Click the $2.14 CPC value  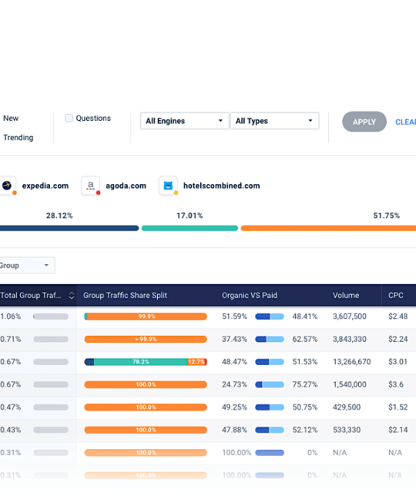(x=398, y=430)
